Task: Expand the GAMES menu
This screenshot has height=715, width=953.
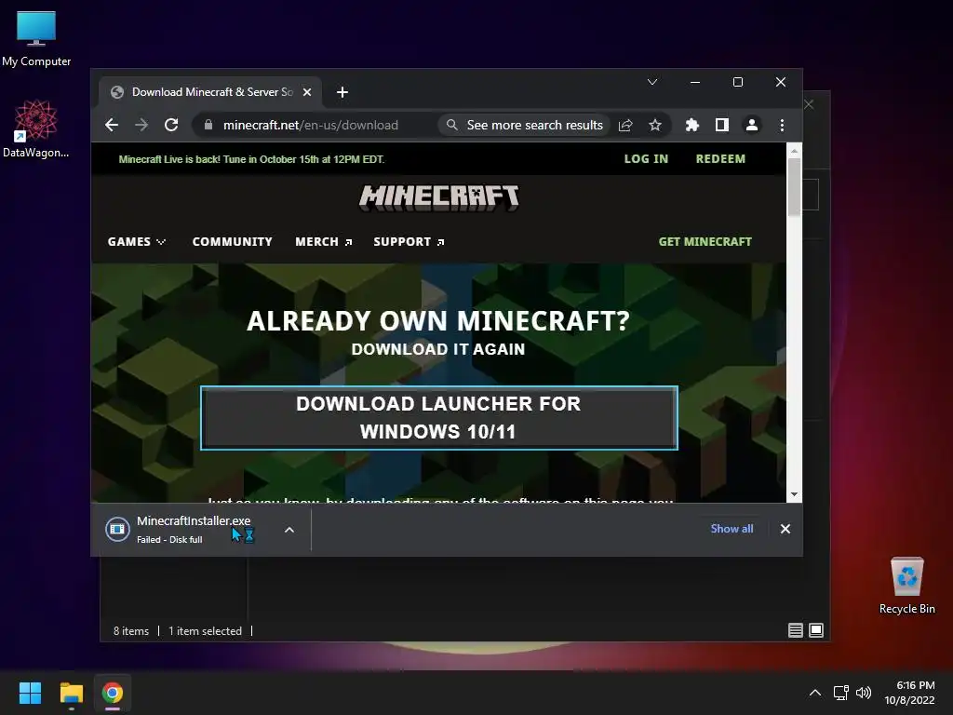Action: [136, 242]
